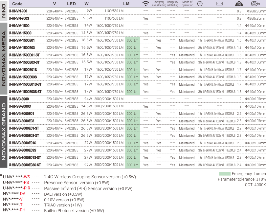Select product code U-HNVN-900
Screen dimensions: 266x213
[18, 11]
